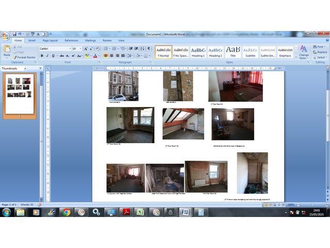Open Microsoft Office Word Help
The width and height of the screenshot is (330, 248).
[327, 40]
